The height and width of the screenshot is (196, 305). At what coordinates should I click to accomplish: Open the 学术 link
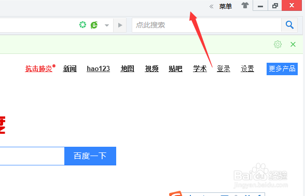point(200,68)
